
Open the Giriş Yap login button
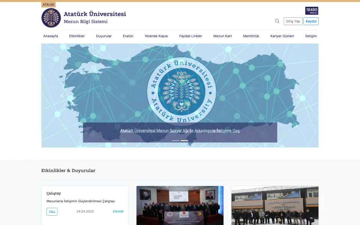coord(293,21)
